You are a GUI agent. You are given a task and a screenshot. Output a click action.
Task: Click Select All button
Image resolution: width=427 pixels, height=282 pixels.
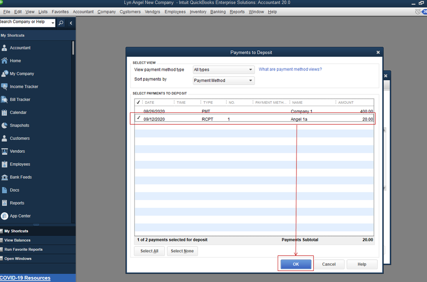point(149,251)
